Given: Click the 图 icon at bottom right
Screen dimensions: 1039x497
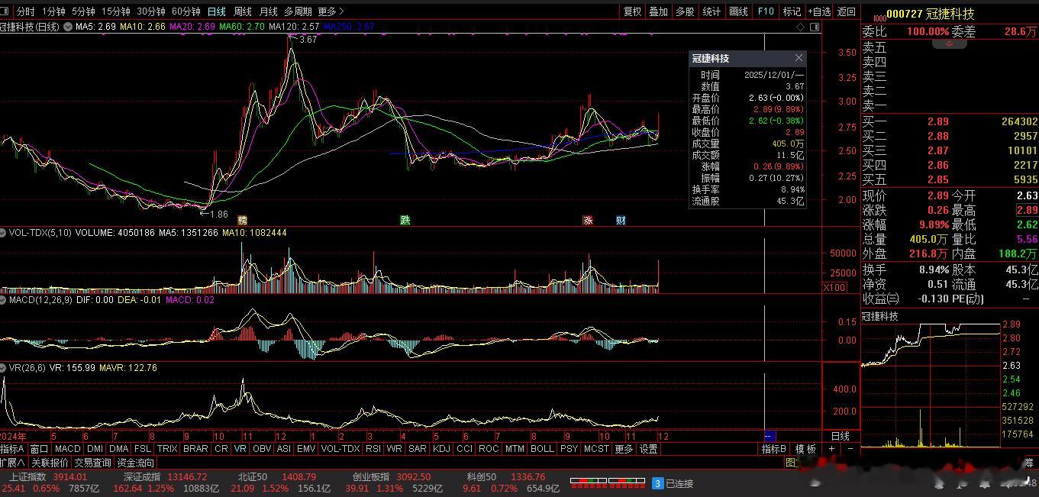Looking at the screenshot, I should pyautogui.click(x=790, y=462).
